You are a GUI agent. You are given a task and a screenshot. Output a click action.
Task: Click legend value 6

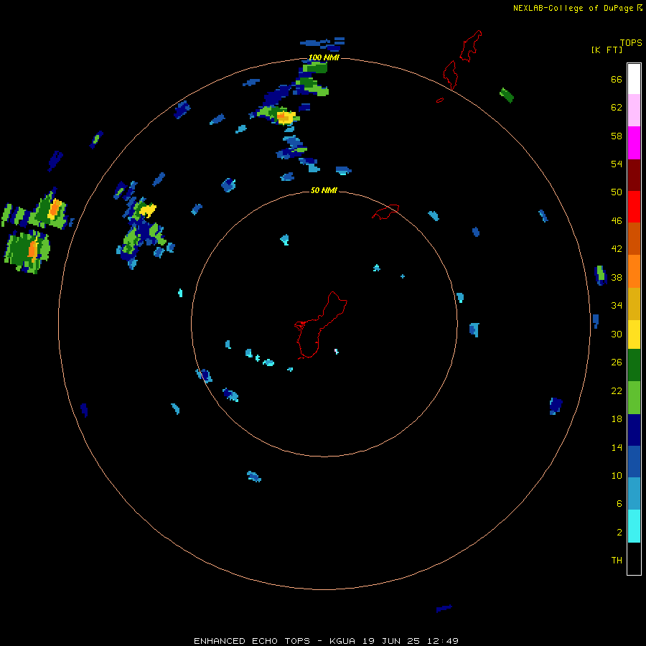coord(619,504)
